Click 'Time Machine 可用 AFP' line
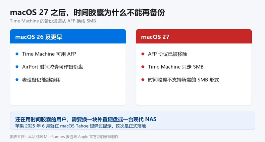The width and height of the screenshot is (265, 142). (49, 54)
